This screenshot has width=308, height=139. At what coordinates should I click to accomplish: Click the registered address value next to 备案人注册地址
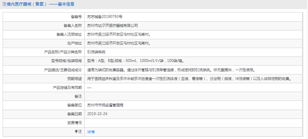119,34
